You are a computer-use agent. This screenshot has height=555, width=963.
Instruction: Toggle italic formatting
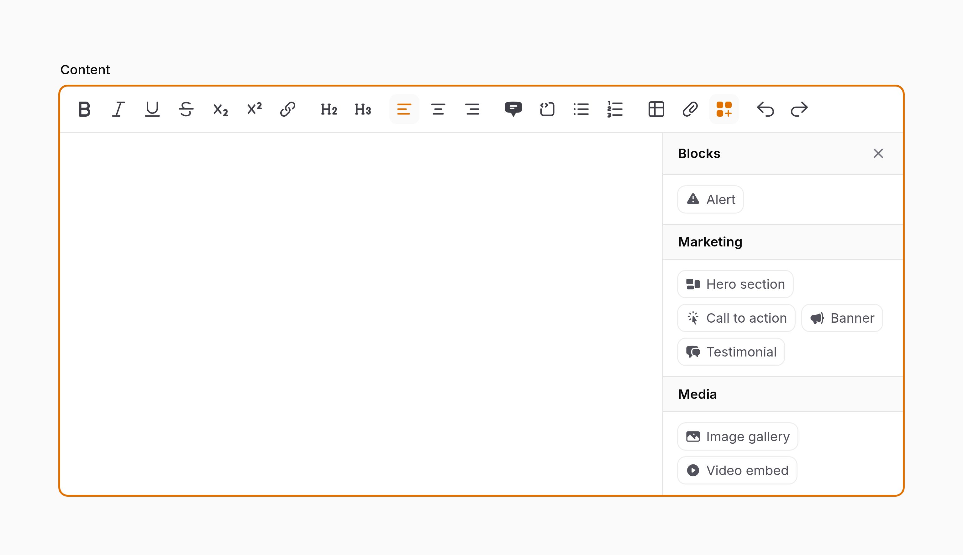(x=118, y=109)
